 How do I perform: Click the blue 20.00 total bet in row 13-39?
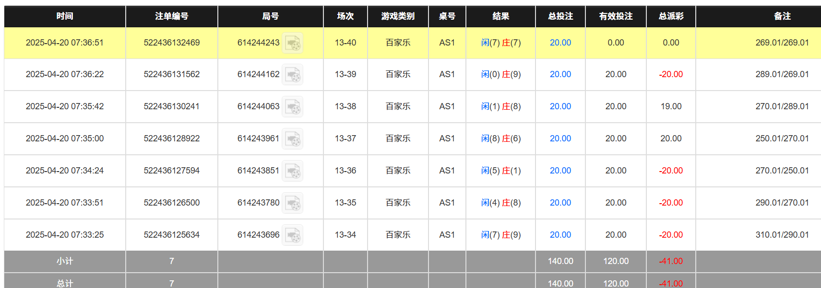click(559, 74)
